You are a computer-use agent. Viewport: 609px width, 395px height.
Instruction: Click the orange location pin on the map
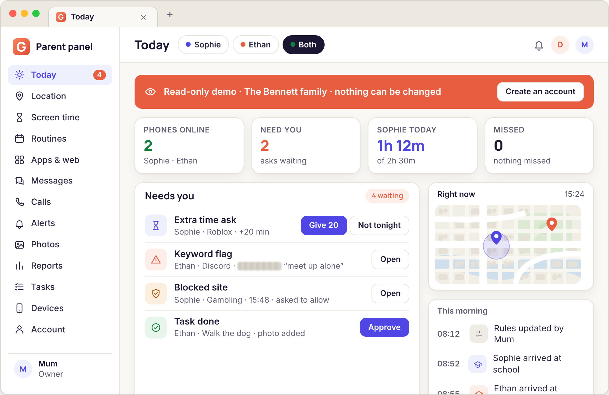[x=551, y=224]
